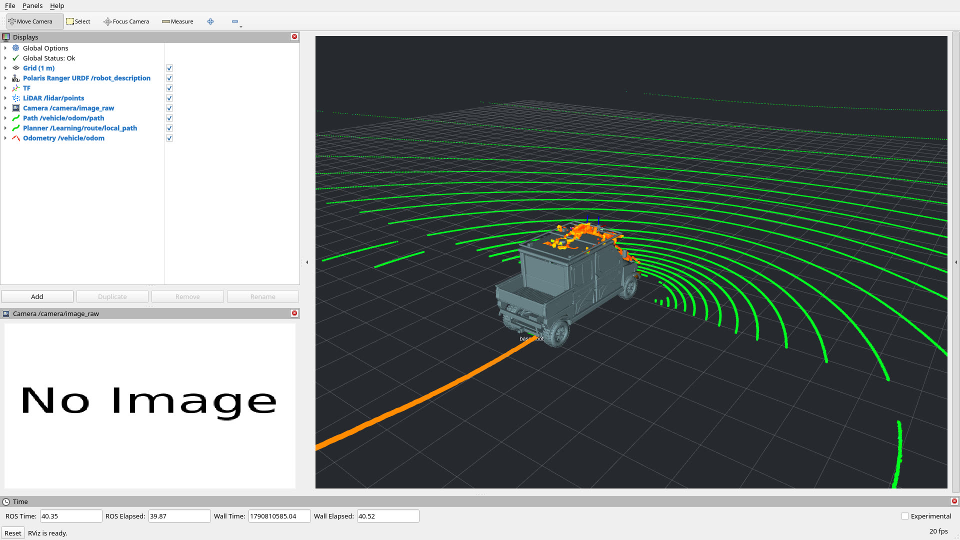
Task: Click the Polaris Ranger URDF robot icon
Action: (x=16, y=78)
